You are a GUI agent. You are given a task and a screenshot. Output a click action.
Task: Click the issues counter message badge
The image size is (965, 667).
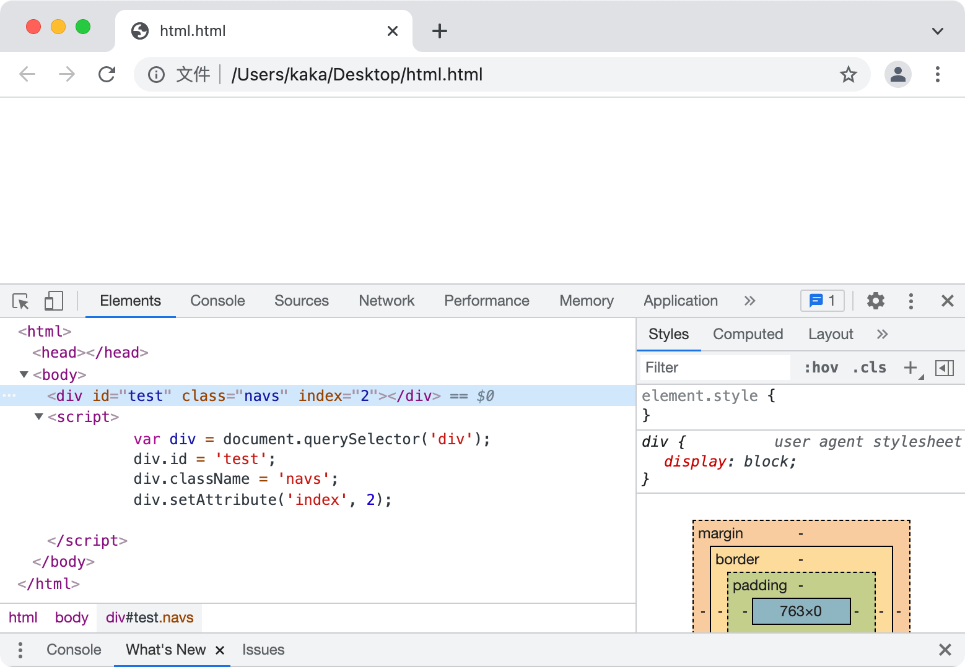[822, 301]
